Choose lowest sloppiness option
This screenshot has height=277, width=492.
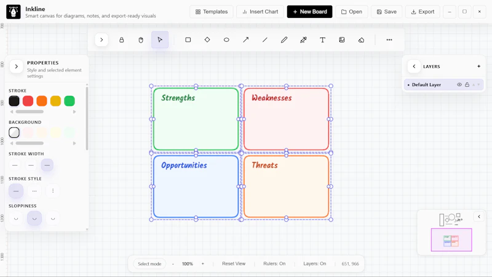pos(16,219)
